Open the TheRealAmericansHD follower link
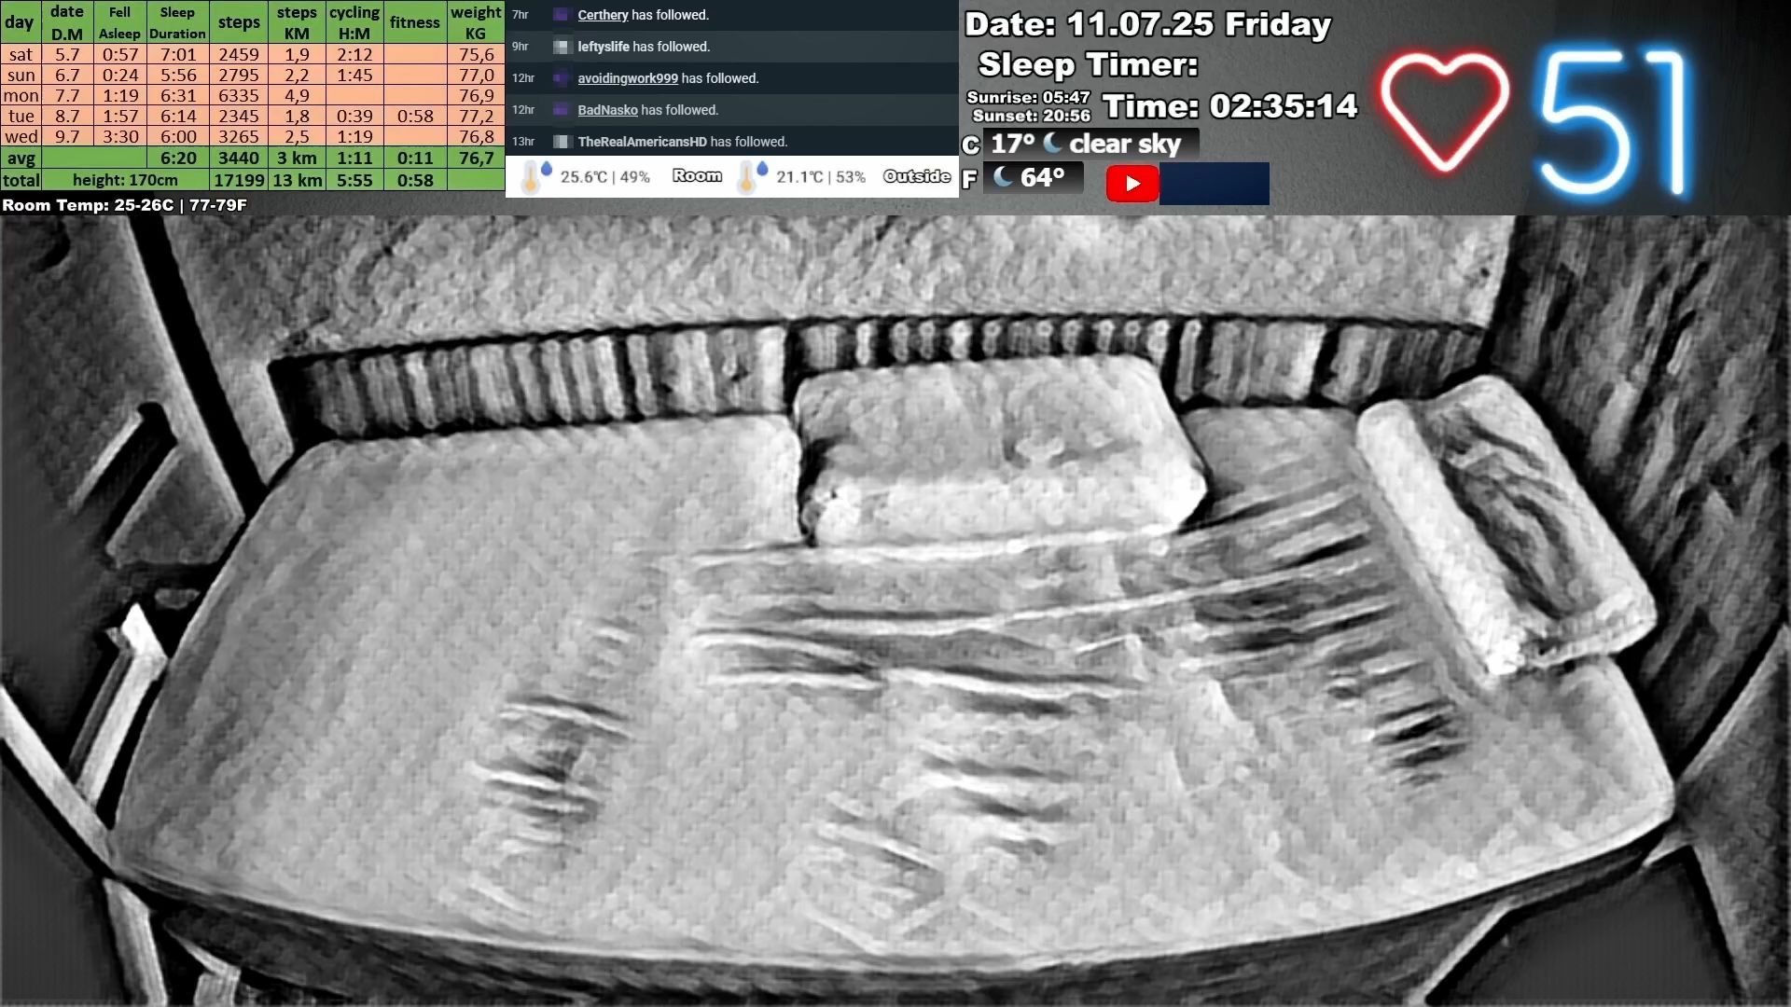This screenshot has width=1791, height=1007. click(x=642, y=142)
